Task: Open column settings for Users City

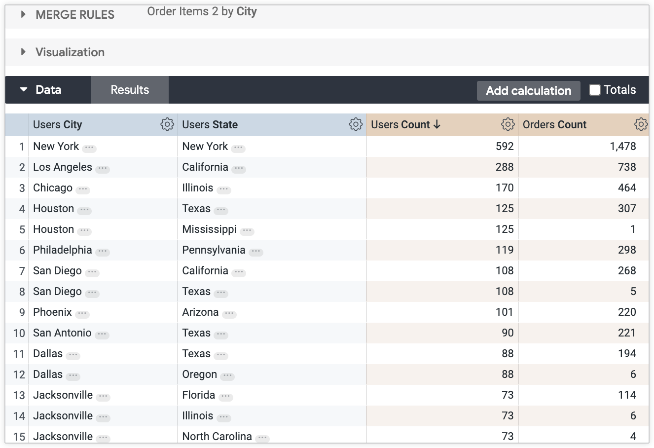Action: click(168, 124)
